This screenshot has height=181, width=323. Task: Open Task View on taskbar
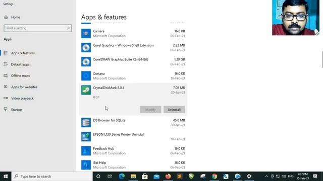[110, 176]
